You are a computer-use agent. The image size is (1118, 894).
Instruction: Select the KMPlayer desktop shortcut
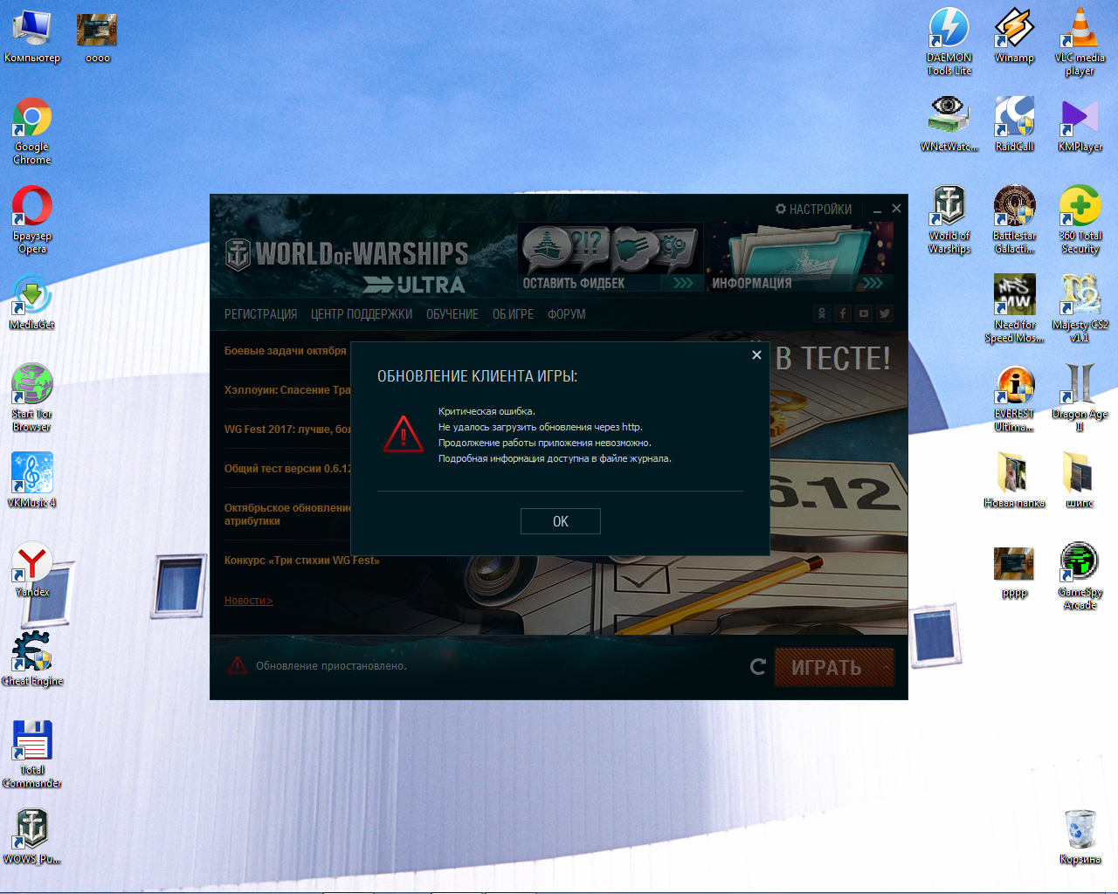1080,124
